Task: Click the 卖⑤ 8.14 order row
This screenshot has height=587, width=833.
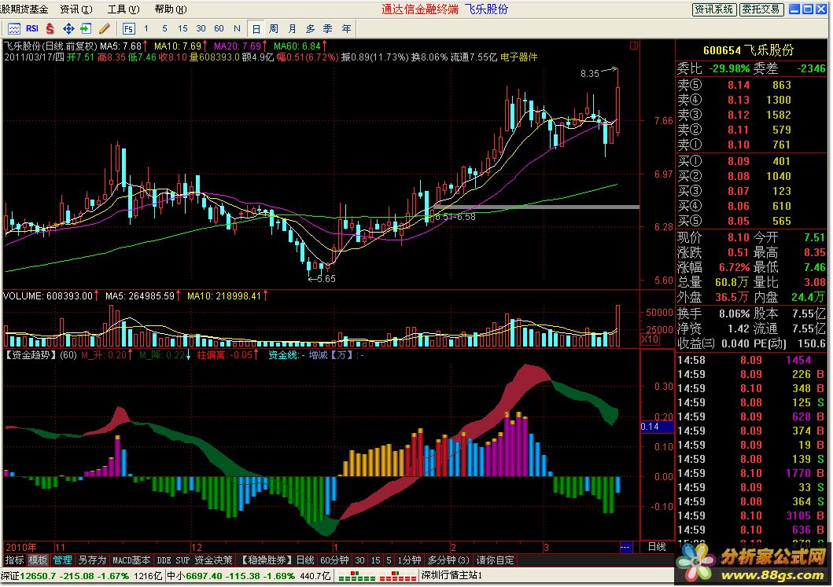Action: pyautogui.click(x=750, y=85)
